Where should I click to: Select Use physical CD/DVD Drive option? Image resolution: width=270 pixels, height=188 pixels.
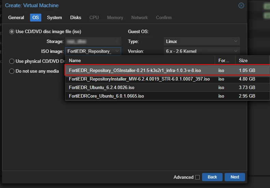click(12, 61)
